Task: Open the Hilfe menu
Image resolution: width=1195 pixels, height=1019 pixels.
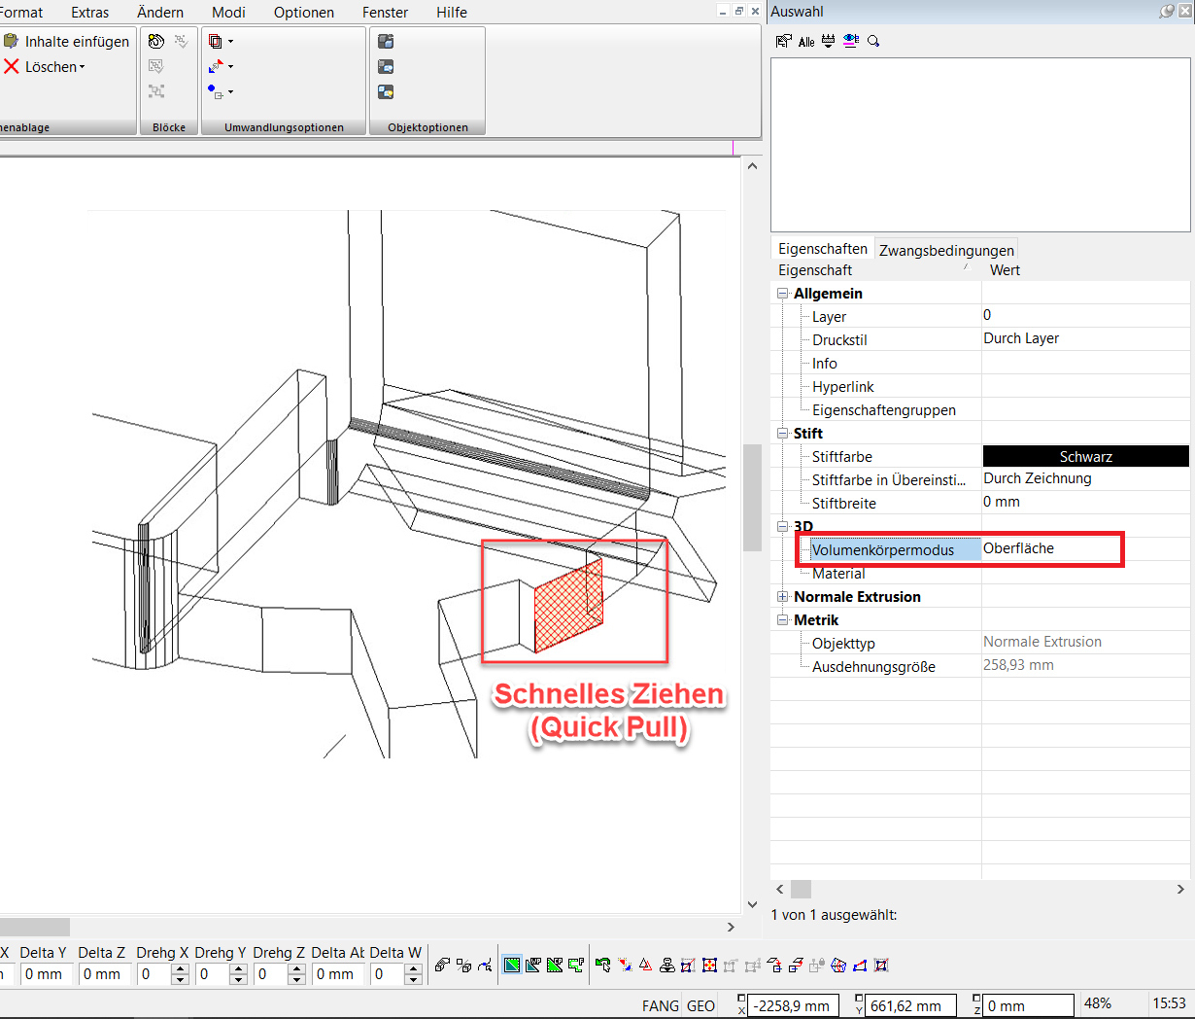Action: (x=452, y=12)
